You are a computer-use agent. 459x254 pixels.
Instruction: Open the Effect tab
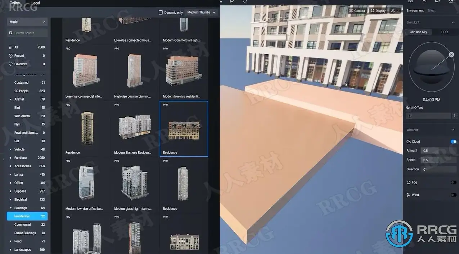click(431, 11)
